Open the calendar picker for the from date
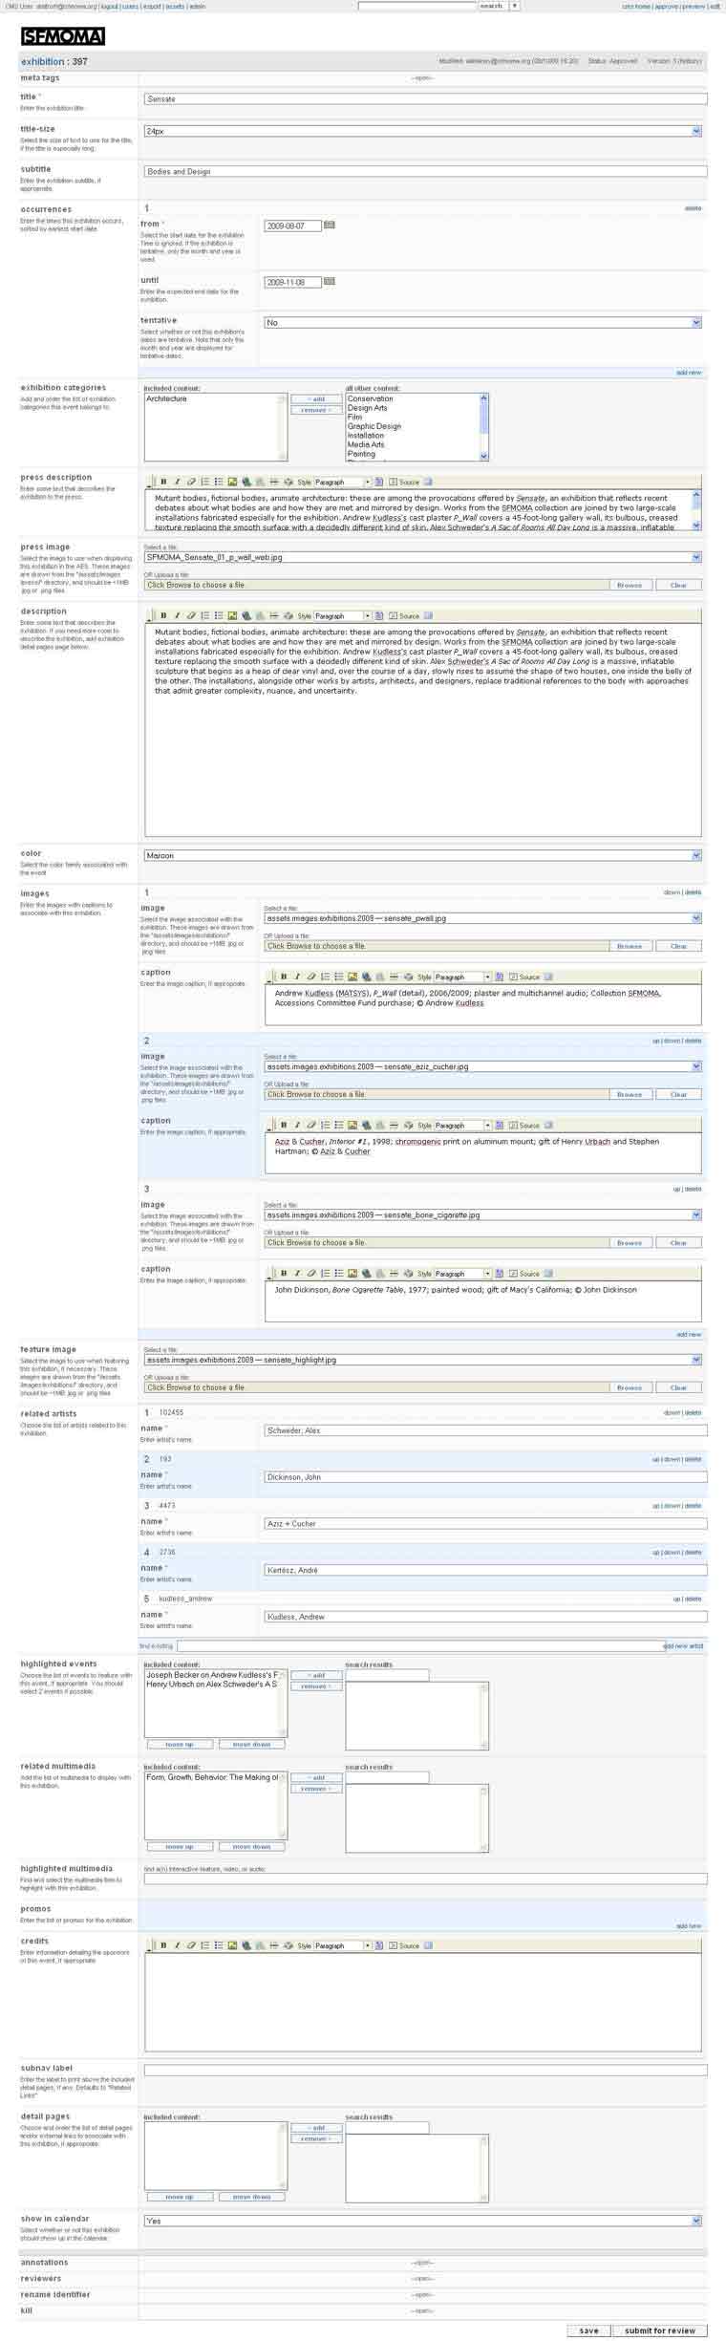The height and width of the screenshot is (2341, 726). 330,225
